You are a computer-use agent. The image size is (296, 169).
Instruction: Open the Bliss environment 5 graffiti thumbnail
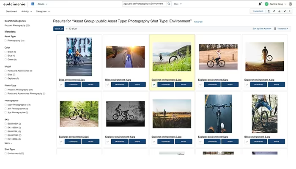pos(79,57)
